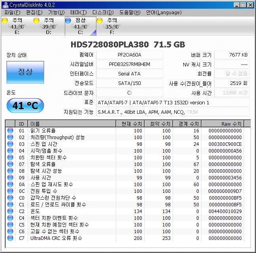Open the 테마(T) menu
This screenshot has width=256, height=253.
click(x=78, y=13)
